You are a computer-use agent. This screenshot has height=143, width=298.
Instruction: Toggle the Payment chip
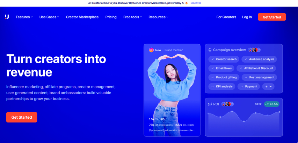249,86
